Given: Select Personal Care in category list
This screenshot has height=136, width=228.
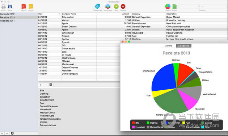Looking at the screenshot, I should coord(47,116).
